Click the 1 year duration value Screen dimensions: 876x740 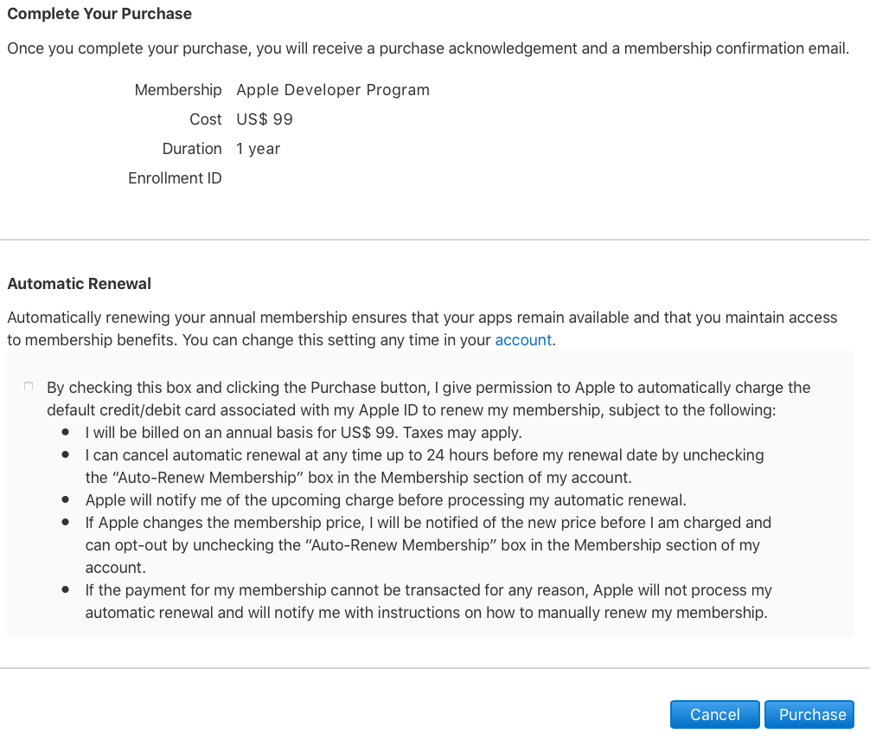tap(258, 149)
